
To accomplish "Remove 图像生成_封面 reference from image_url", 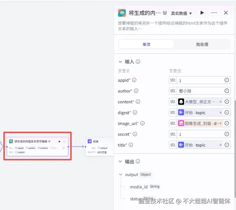I will 220,123.
